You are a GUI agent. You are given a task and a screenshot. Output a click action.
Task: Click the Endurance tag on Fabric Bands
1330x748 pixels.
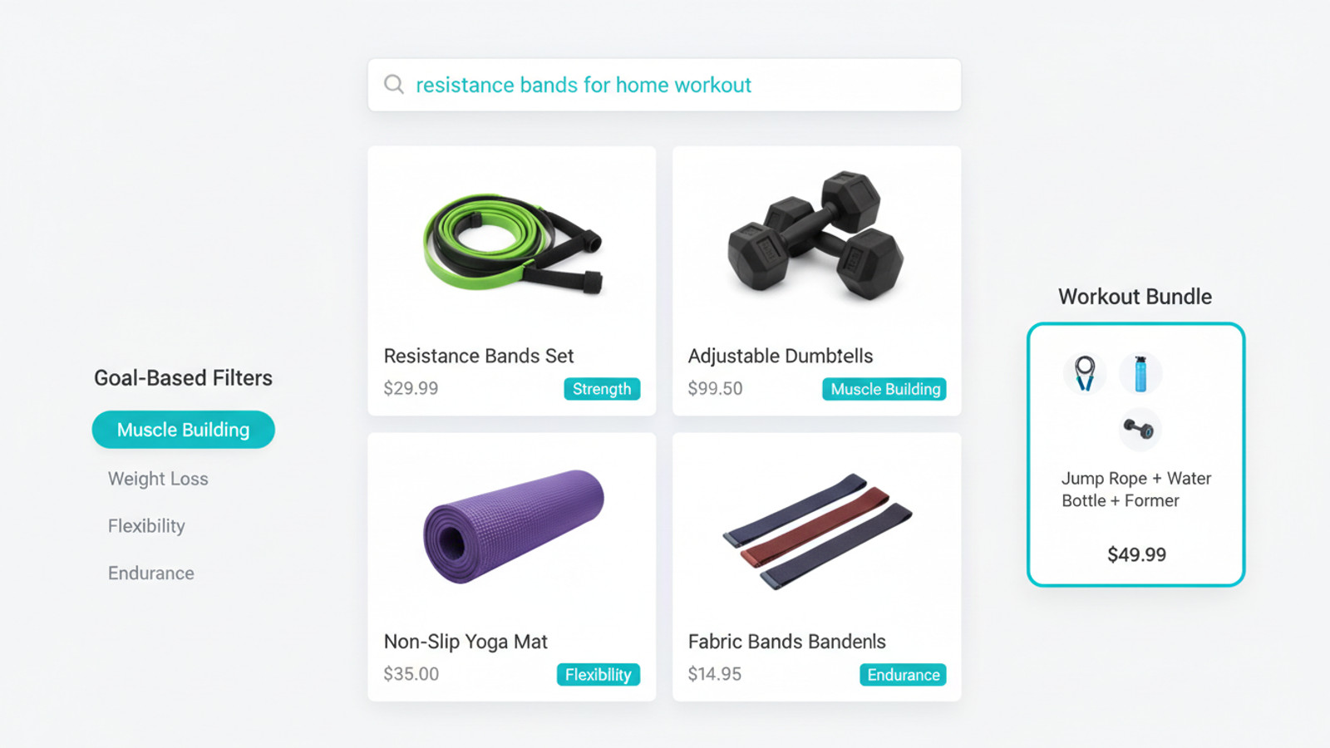click(903, 675)
